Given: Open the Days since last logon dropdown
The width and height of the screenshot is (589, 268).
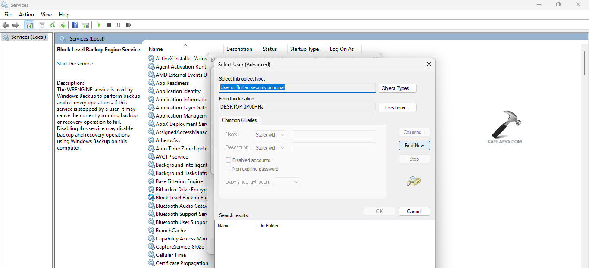Looking at the screenshot, I should coord(287,182).
